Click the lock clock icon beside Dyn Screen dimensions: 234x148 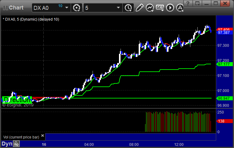click(x=17, y=144)
